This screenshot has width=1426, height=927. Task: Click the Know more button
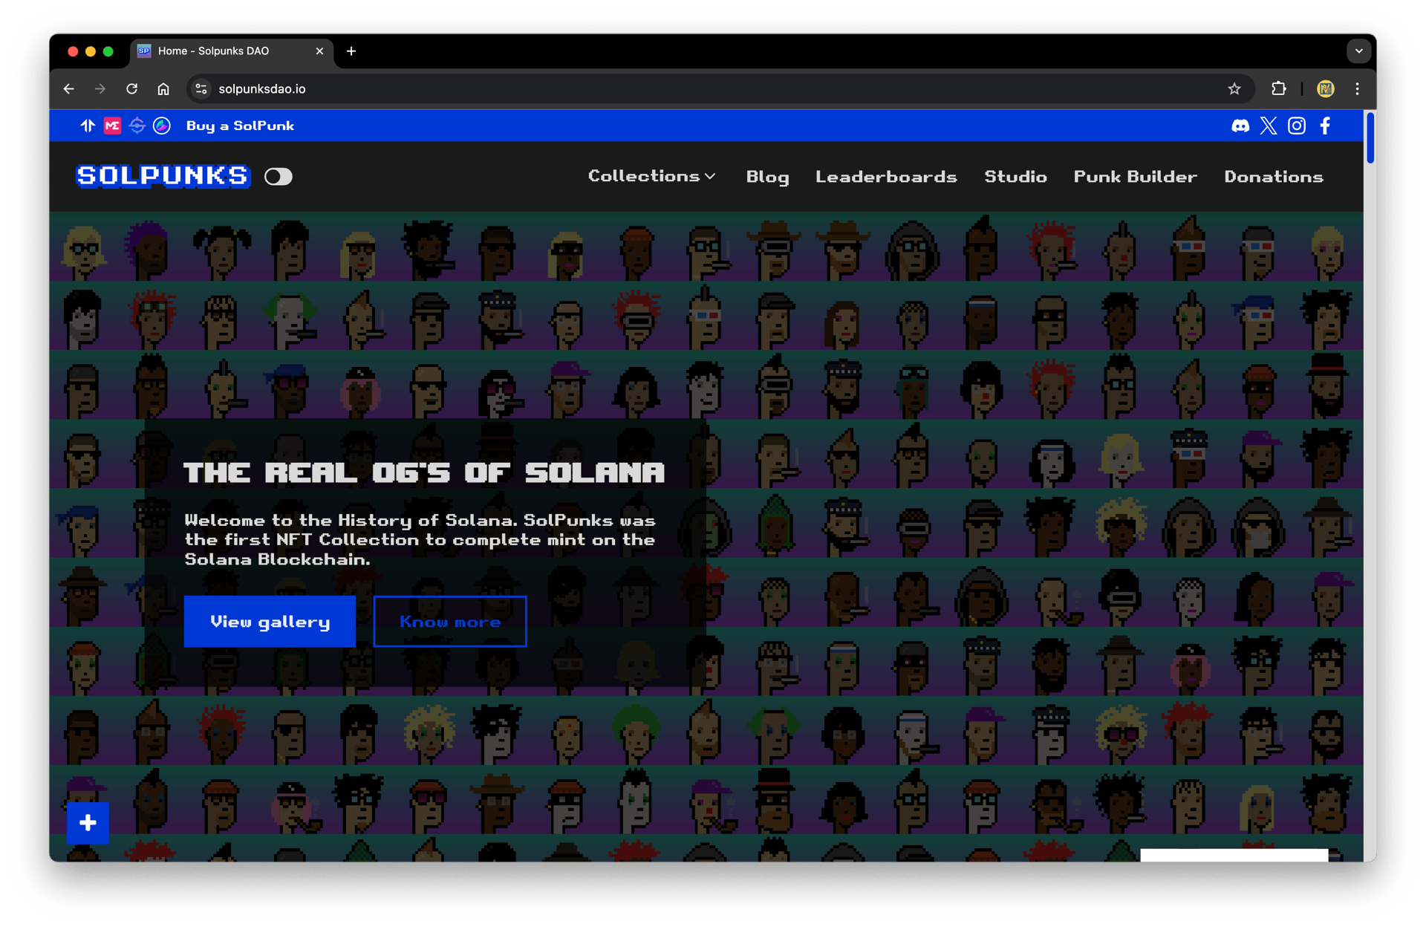pos(450,622)
